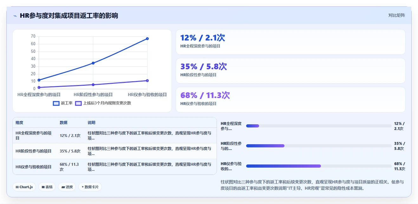Select the 35% / 5.8次 data card
The image size is (418, 204).
[291, 71]
